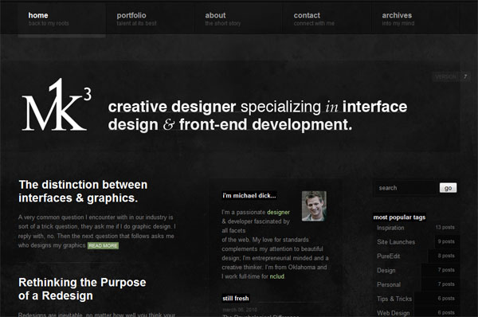Screen dimensions: 478x317
Task: Click the 'most popular tags' heading
Action: click(x=399, y=217)
